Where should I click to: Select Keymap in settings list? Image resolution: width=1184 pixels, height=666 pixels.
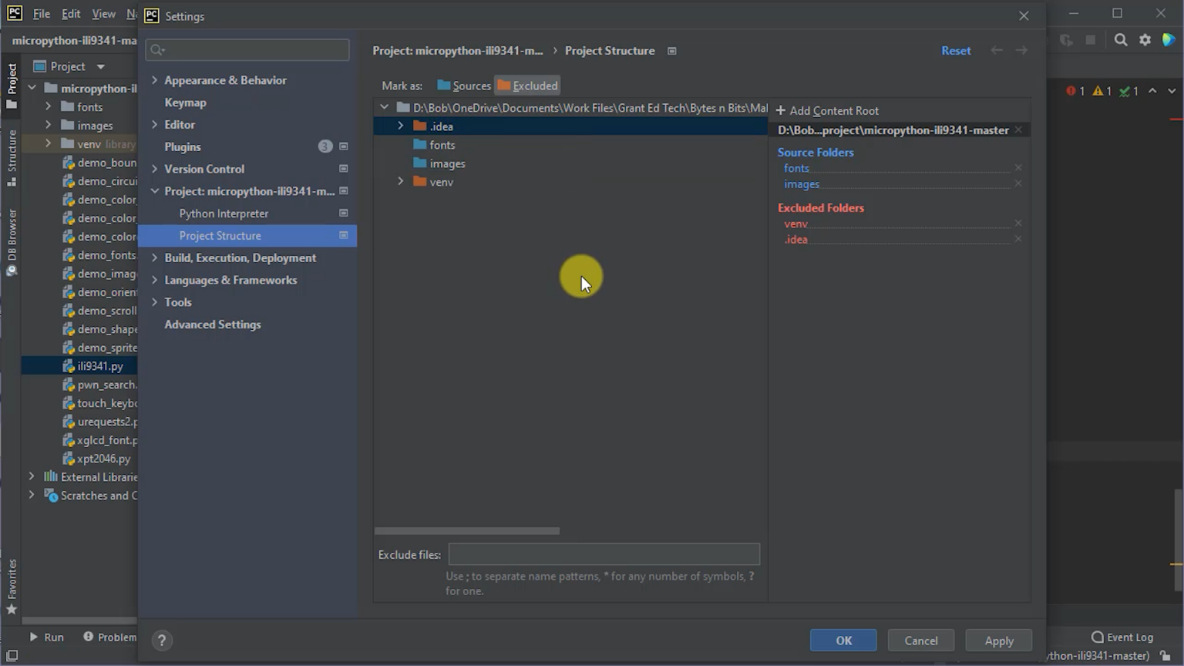click(x=185, y=103)
